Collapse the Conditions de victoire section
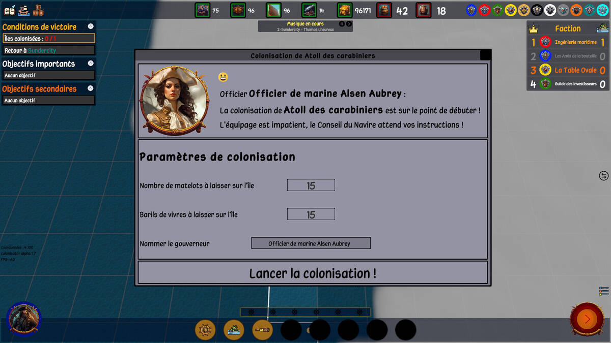The image size is (611, 343). point(91,26)
